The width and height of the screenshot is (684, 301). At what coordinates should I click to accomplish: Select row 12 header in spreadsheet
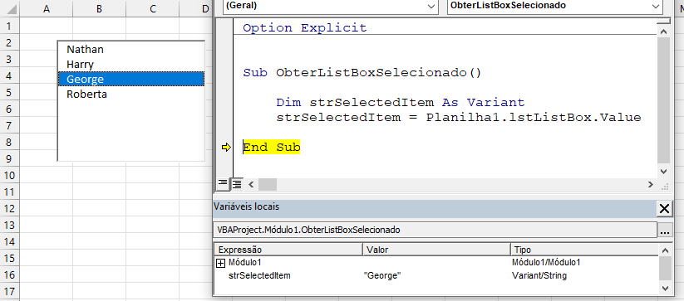coord(10,208)
